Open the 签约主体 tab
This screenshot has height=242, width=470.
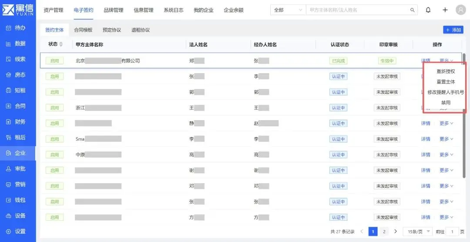[x=54, y=30]
